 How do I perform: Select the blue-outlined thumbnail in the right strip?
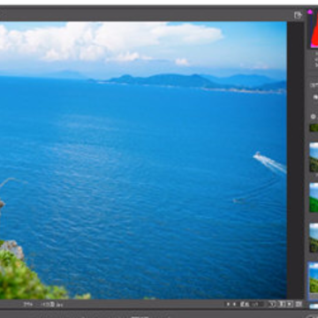[x=314, y=281]
